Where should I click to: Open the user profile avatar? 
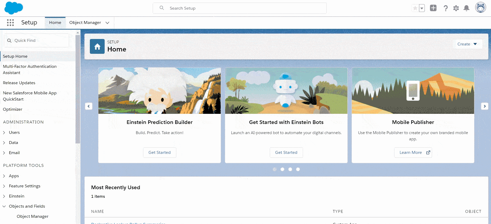click(x=481, y=8)
